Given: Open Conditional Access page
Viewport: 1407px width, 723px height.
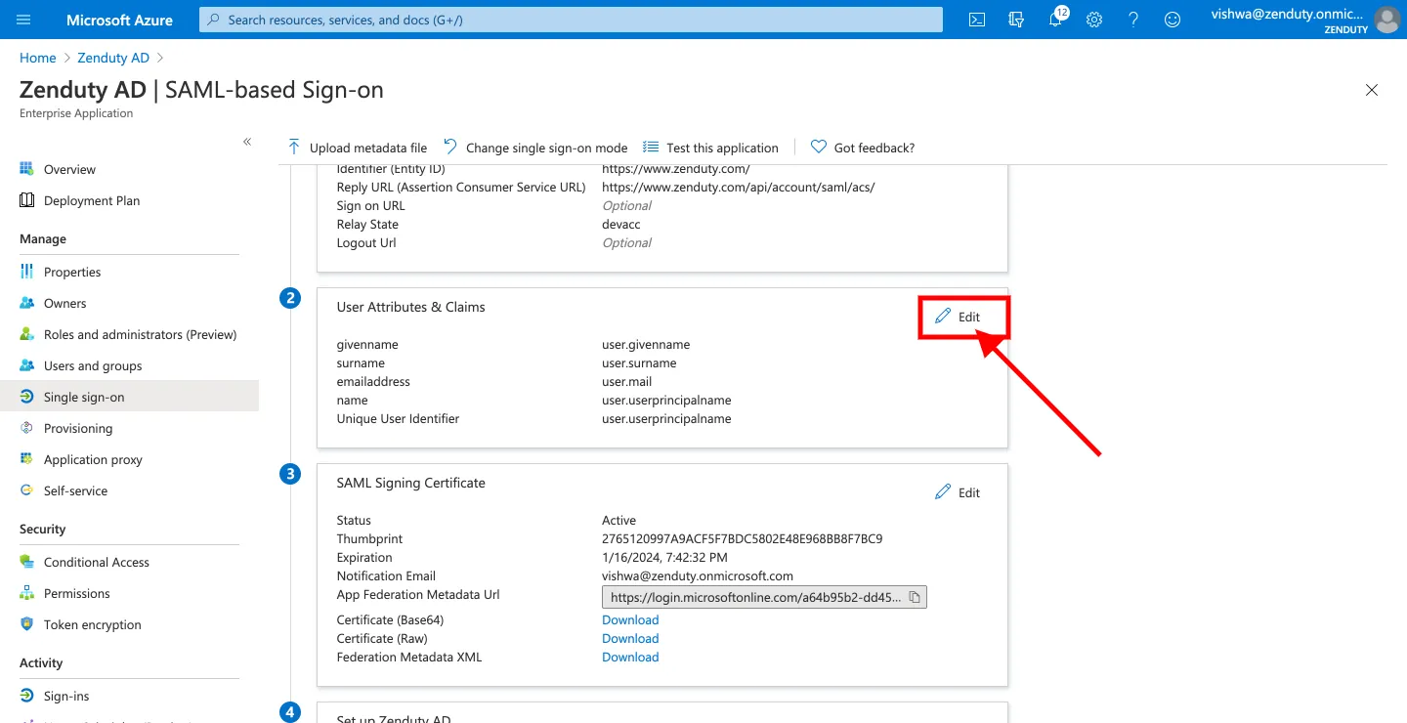Looking at the screenshot, I should click(97, 562).
